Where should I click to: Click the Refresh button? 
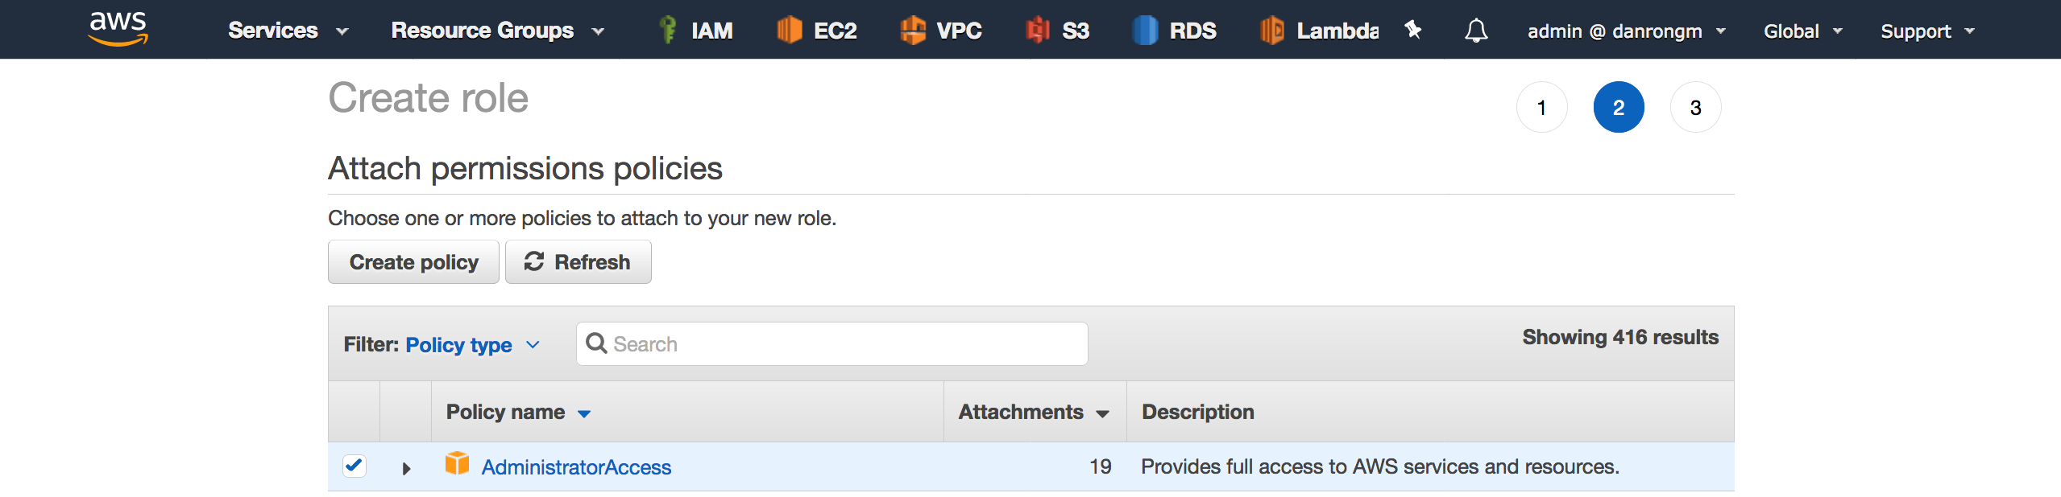tap(578, 262)
